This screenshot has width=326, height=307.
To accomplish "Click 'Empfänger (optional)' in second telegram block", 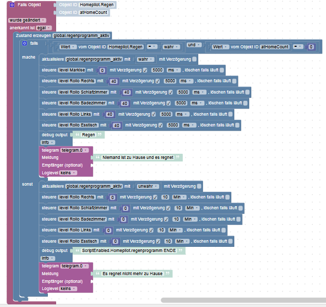I will 62,281.
